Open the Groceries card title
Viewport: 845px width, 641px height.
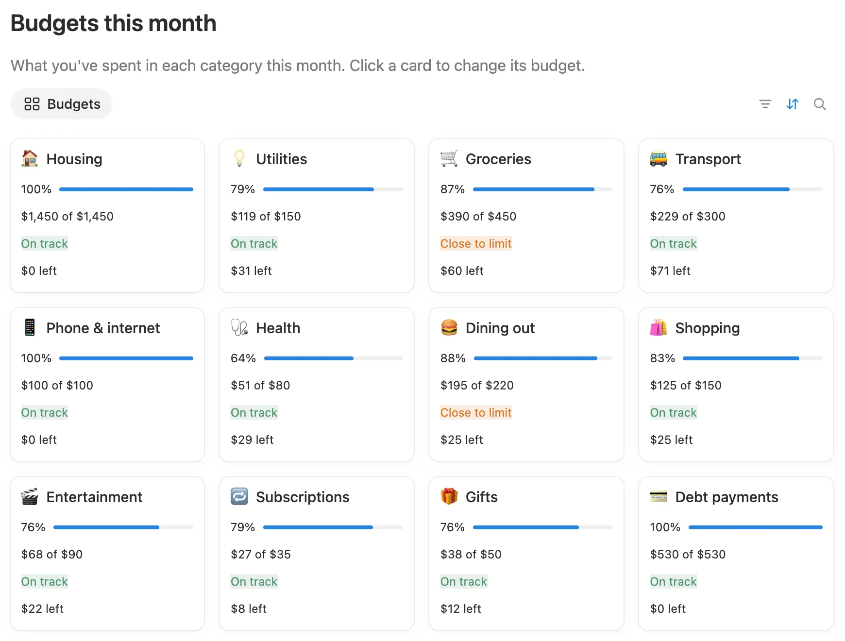click(498, 159)
